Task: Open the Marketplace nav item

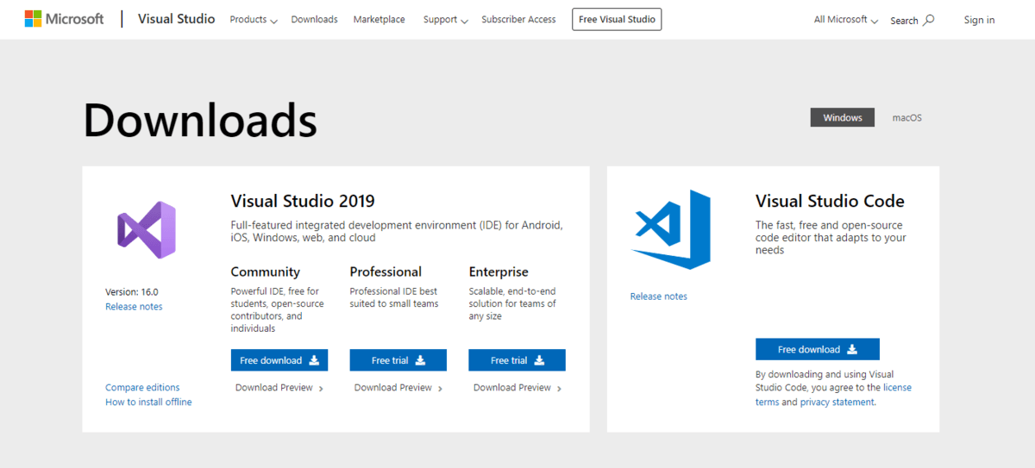Action: point(379,20)
